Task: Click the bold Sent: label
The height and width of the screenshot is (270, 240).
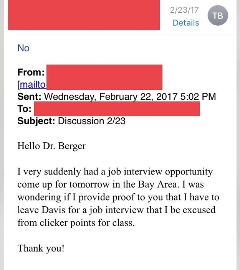Action: click(29, 97)
